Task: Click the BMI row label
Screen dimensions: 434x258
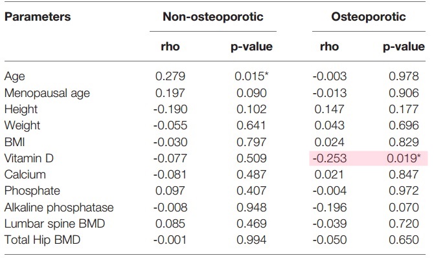Action: 15,142
